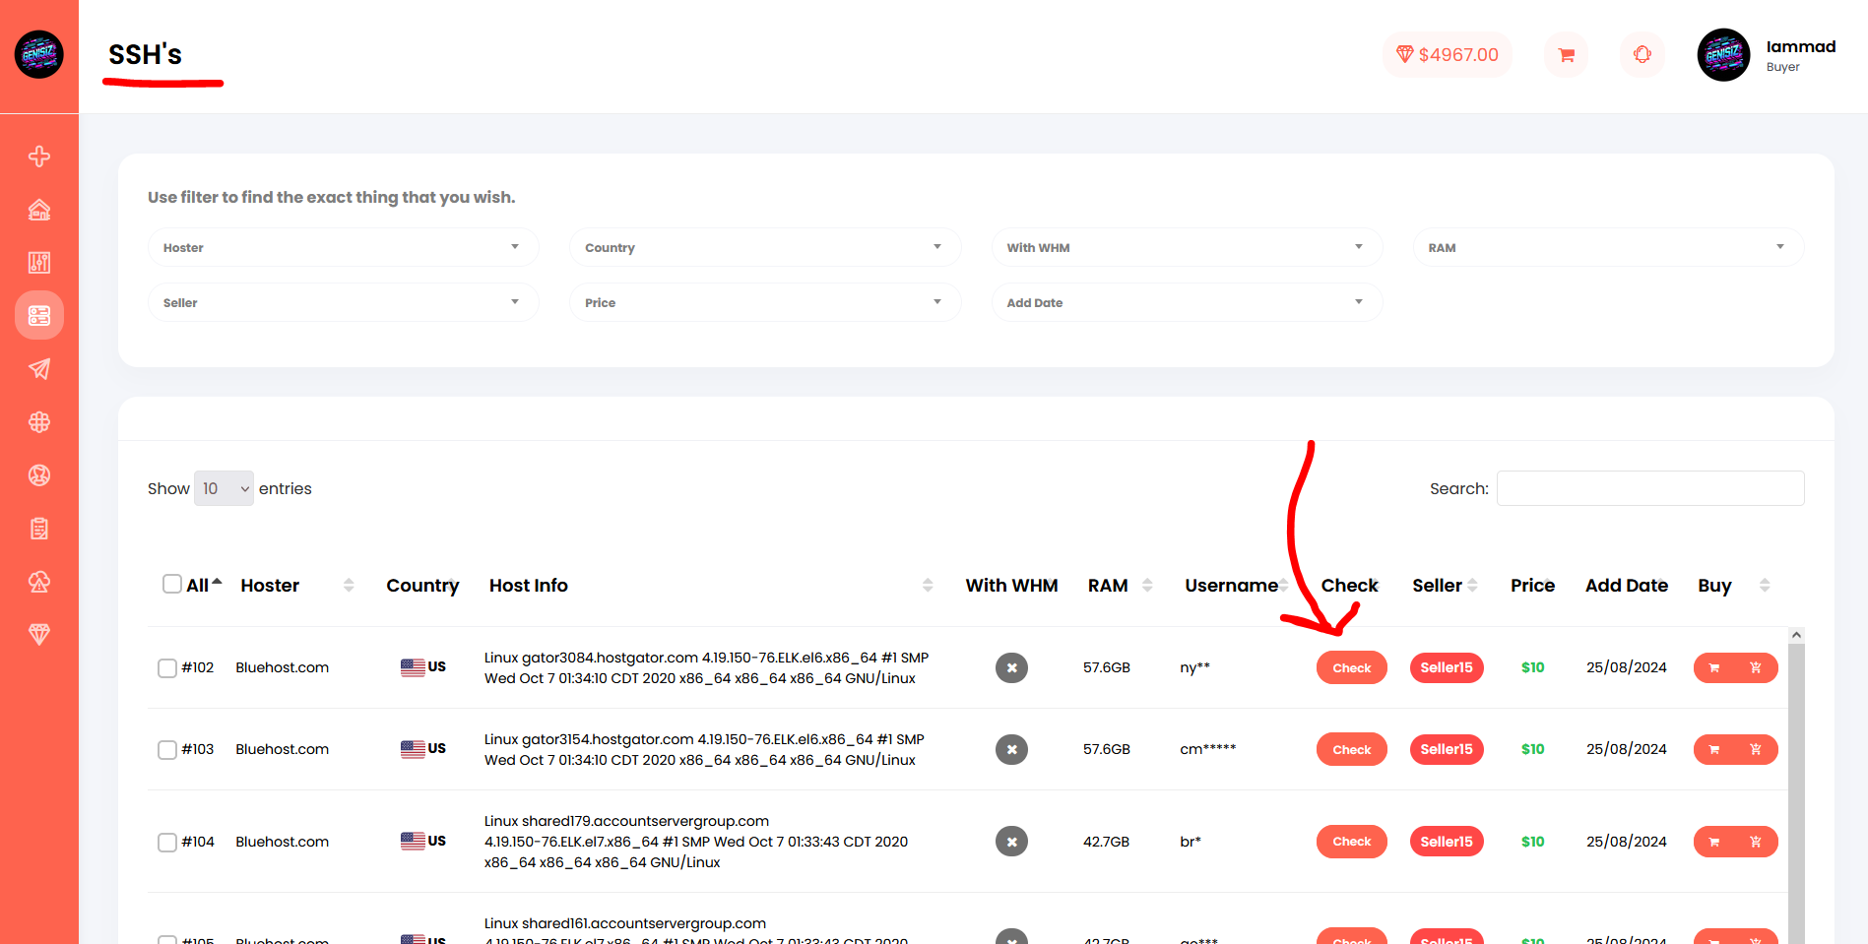Open the RAM filter dropdown

click(x=1608, y=247)
